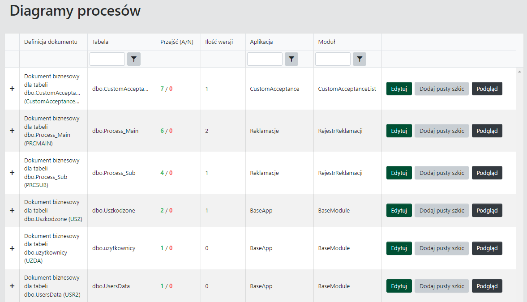Expand the dbo.uzytkownicy row
The height and width of the screenshot is (302, 527).
(12, 248)
